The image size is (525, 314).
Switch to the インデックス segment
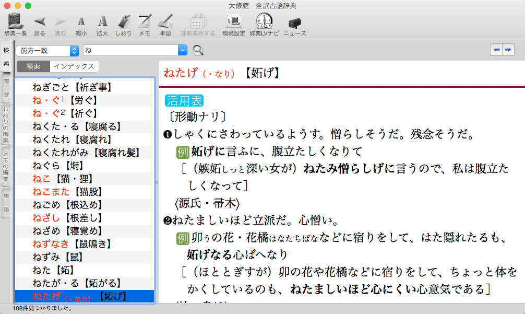74,66
